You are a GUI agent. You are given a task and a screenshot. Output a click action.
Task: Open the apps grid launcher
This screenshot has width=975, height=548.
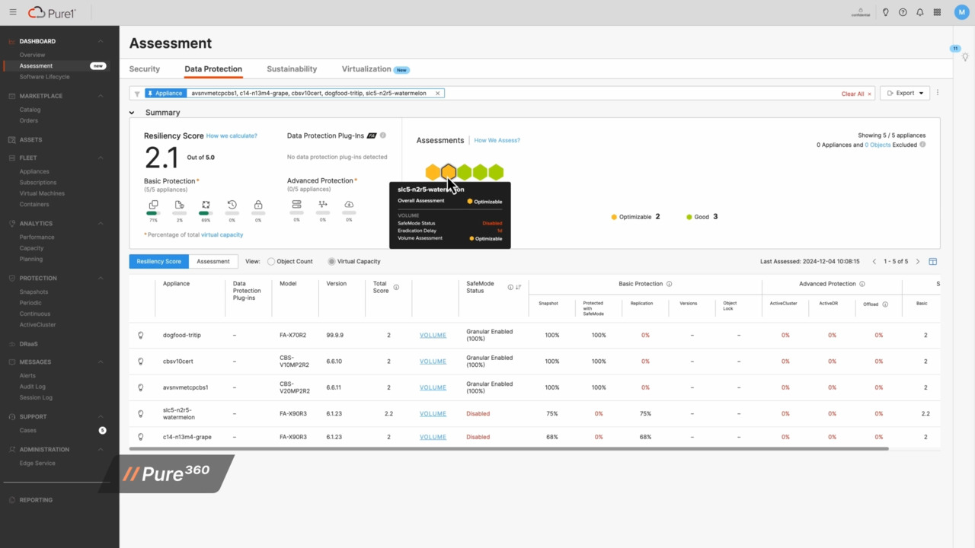point(937,12)
